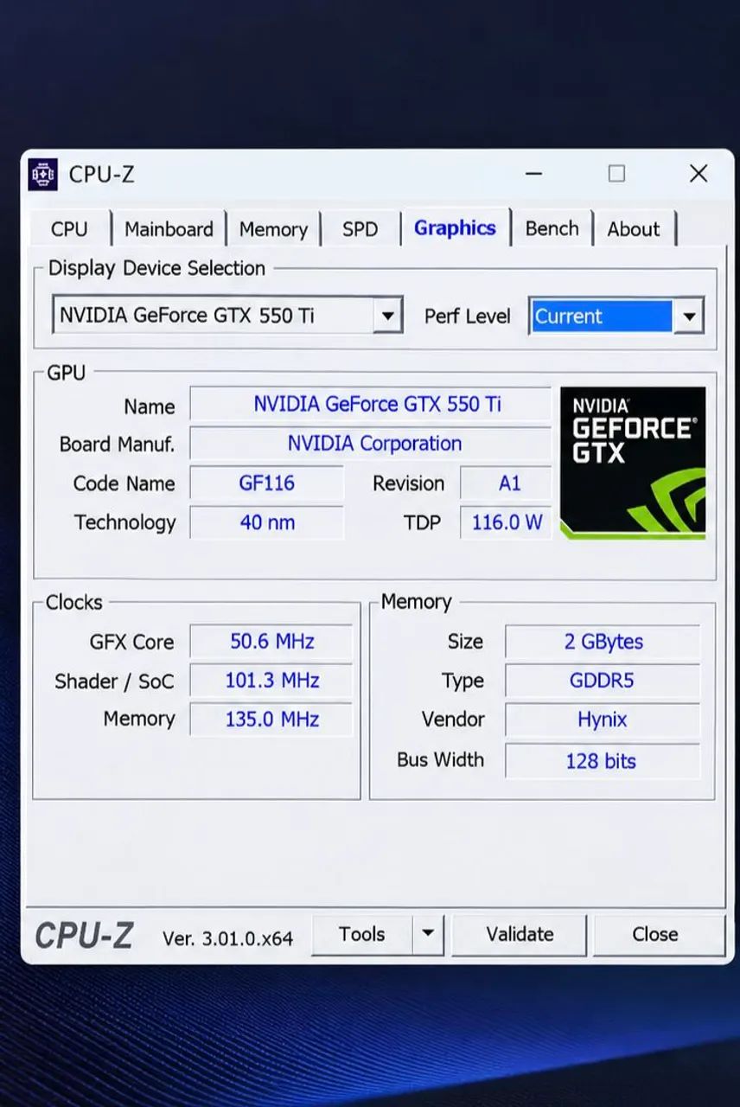740x1107 pixels.
Task: Click the Revision A1 value
Action: pos(507,483)
